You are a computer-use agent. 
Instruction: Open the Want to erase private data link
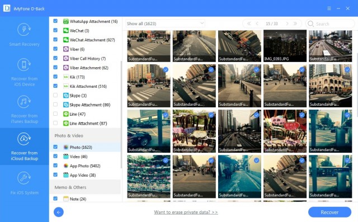tap(186, 212)
